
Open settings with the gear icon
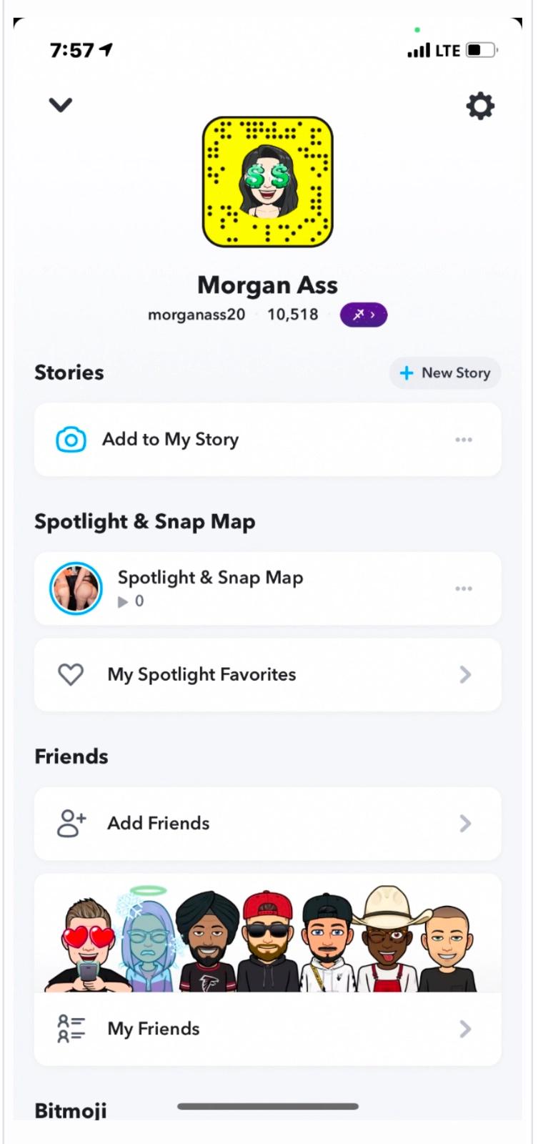point(479,107)
